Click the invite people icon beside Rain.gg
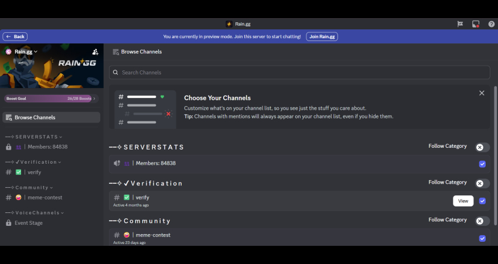 95,52
